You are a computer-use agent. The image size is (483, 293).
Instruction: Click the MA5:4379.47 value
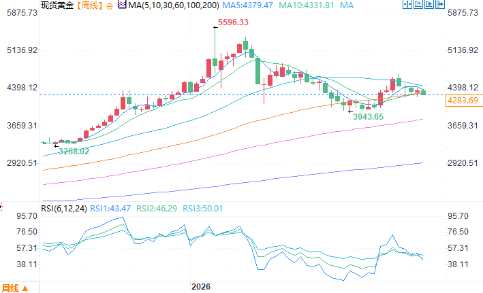[248, 5]
